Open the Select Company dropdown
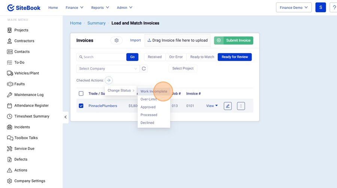Viewport: 337px width, 188px height. click(x=108, y=69)
